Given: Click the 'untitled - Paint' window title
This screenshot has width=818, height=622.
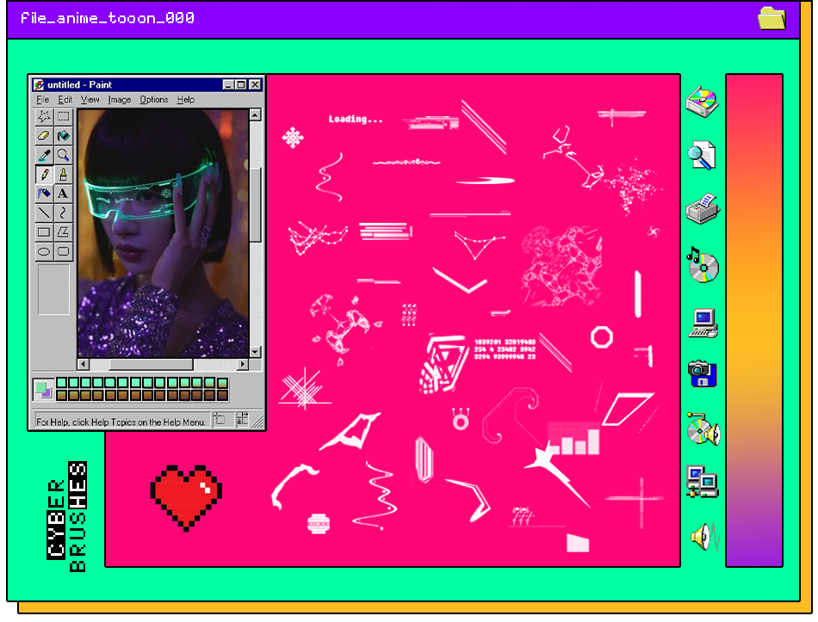Looking at the screenshot, I should (79, 84).
